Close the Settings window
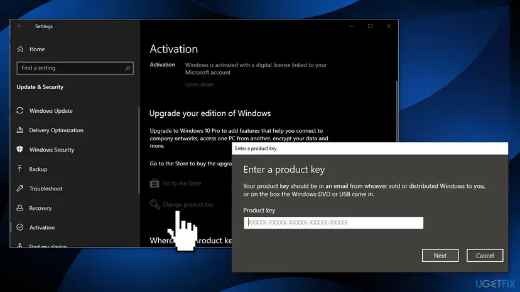This screenshot has width=520, height=292. click(x=389, y=26)
